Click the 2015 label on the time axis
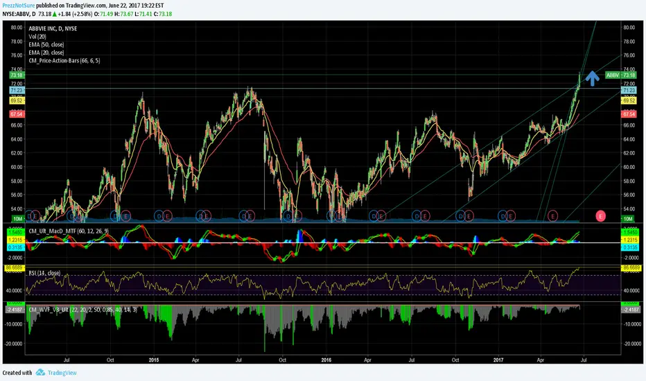Screen dimensions: 646x381 pyautogui.click(x=154, y=360)
